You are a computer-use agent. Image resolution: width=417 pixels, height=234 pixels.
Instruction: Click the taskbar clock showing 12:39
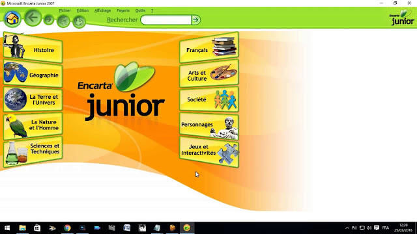pos(403,228)
